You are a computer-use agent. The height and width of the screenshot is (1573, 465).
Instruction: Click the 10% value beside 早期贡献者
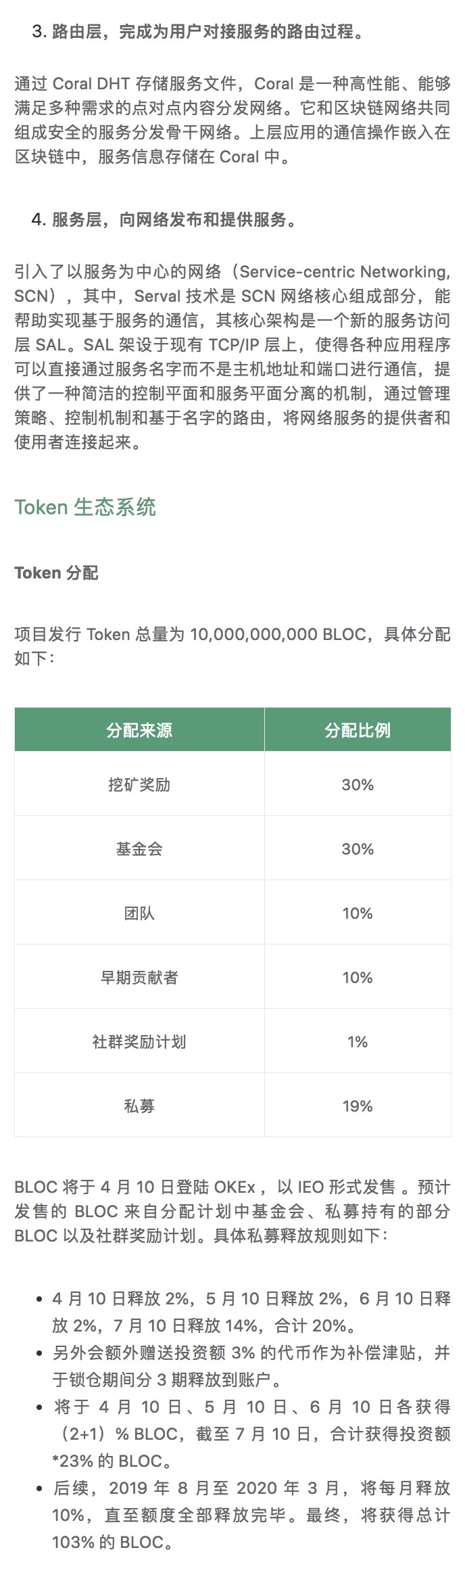(x=358, y=978)
